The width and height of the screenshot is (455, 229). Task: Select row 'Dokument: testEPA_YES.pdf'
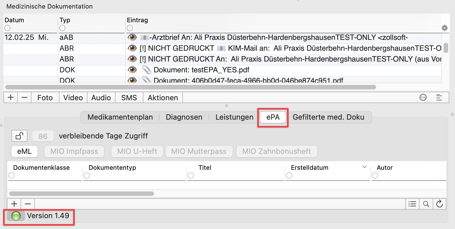point(222,70)
